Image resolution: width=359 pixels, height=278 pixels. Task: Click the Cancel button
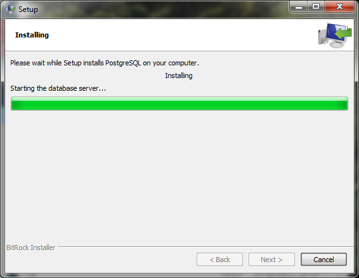tap(323, 260)
